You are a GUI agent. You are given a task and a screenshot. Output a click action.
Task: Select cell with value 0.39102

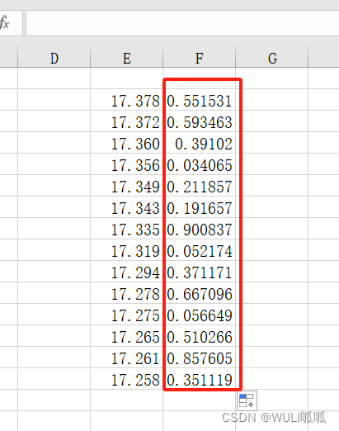click(x=200, y=143)
